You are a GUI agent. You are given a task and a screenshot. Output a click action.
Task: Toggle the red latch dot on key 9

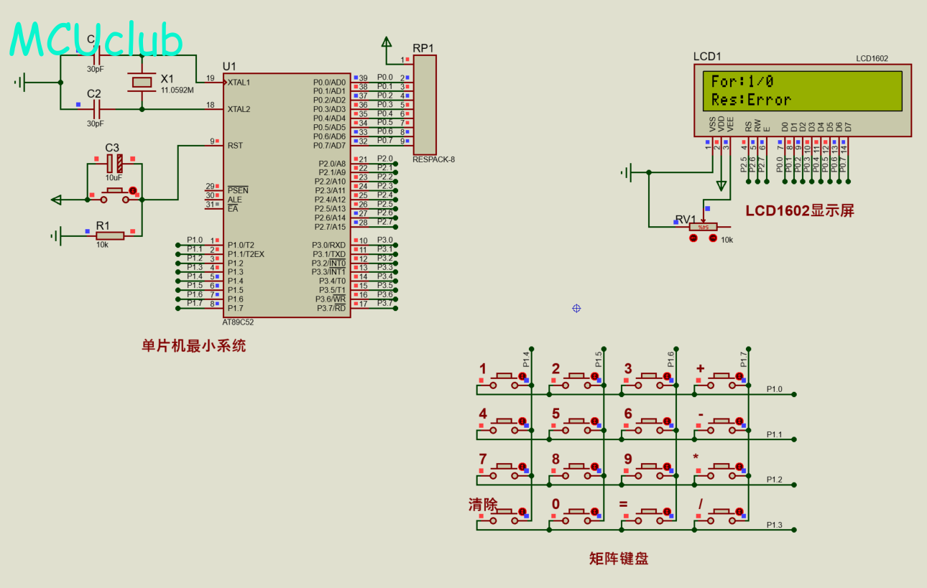click(668, 466)
